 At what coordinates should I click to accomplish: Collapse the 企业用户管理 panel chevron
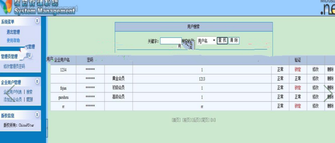coord(37,81)
